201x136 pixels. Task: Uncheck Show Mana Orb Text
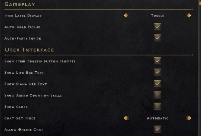pos(157,84)
